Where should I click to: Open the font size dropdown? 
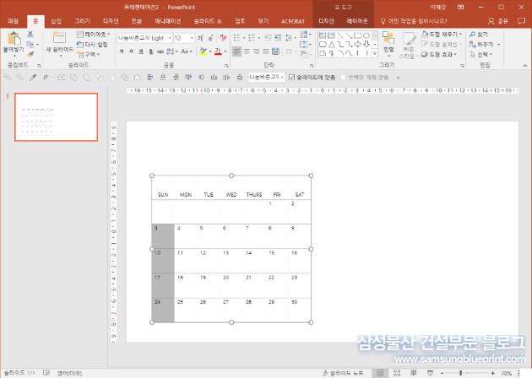[192, 38]
